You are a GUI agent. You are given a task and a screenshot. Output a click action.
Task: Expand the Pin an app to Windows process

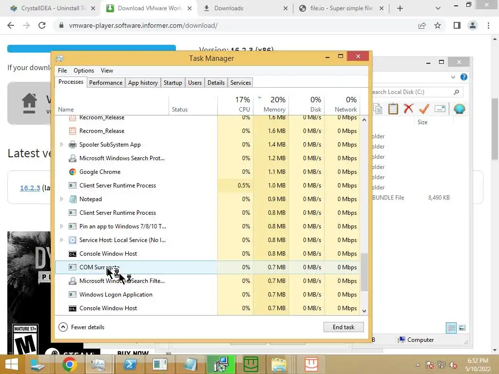(x=61, y=226)
